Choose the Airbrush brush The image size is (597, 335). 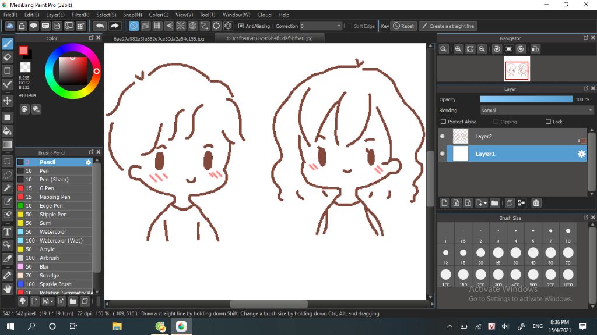(x=54, y=258)
